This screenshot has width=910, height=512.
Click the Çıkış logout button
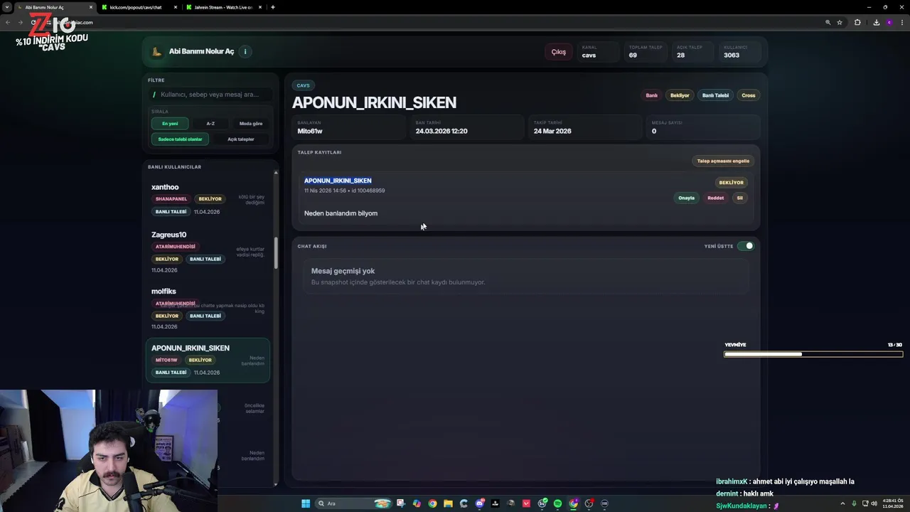point(559,52)
